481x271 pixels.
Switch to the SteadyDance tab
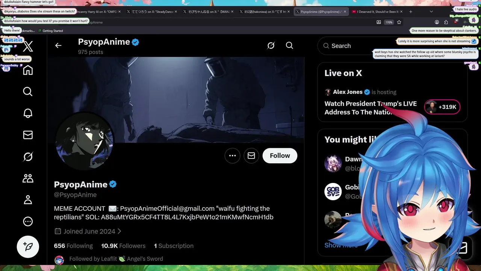[x=152, y=12]
